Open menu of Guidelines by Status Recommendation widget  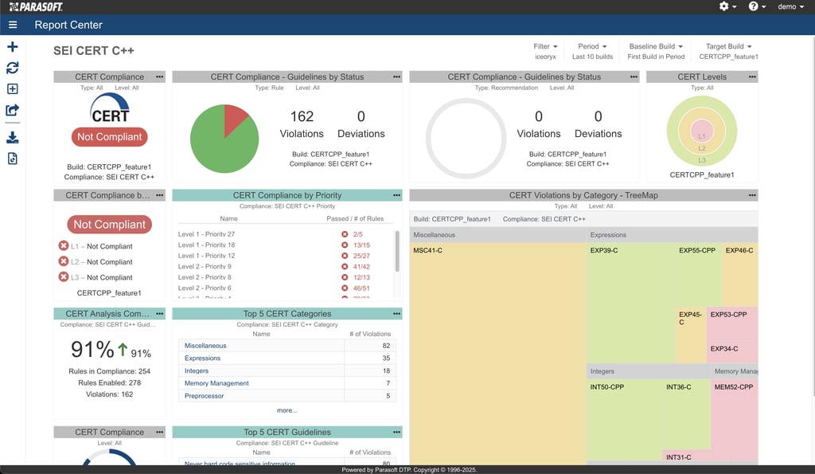click(634, 76)
